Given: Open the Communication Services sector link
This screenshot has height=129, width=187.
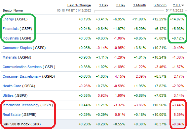Looking at the screenshot, I should point(22,67).
